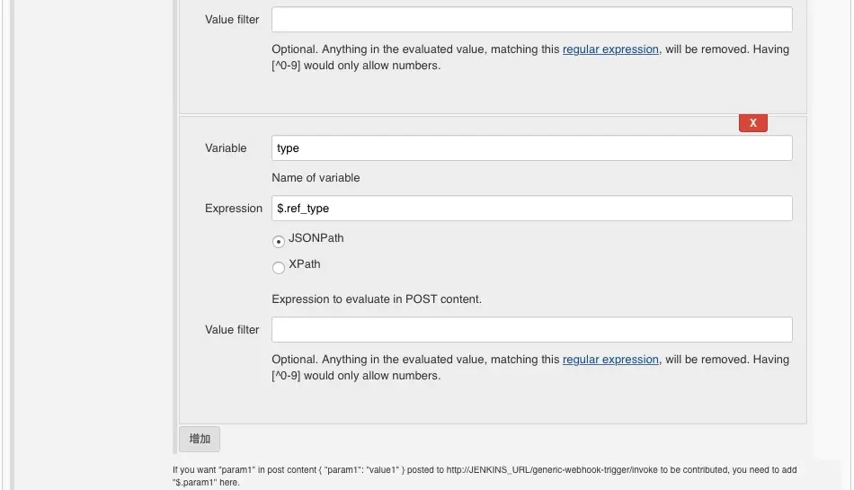
Task: Click the 增加 button
Action: (x=200, y=439)
